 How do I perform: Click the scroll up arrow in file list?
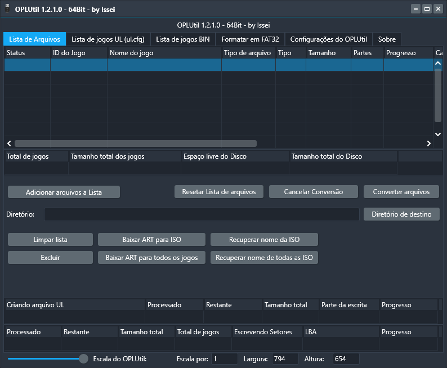pos(438,64)
